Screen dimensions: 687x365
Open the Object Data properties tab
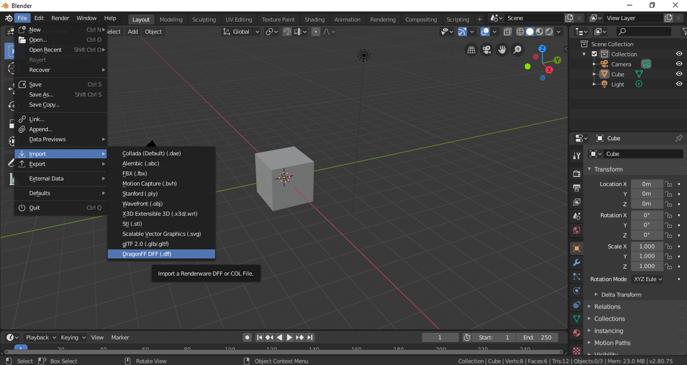tap(577, 318)
